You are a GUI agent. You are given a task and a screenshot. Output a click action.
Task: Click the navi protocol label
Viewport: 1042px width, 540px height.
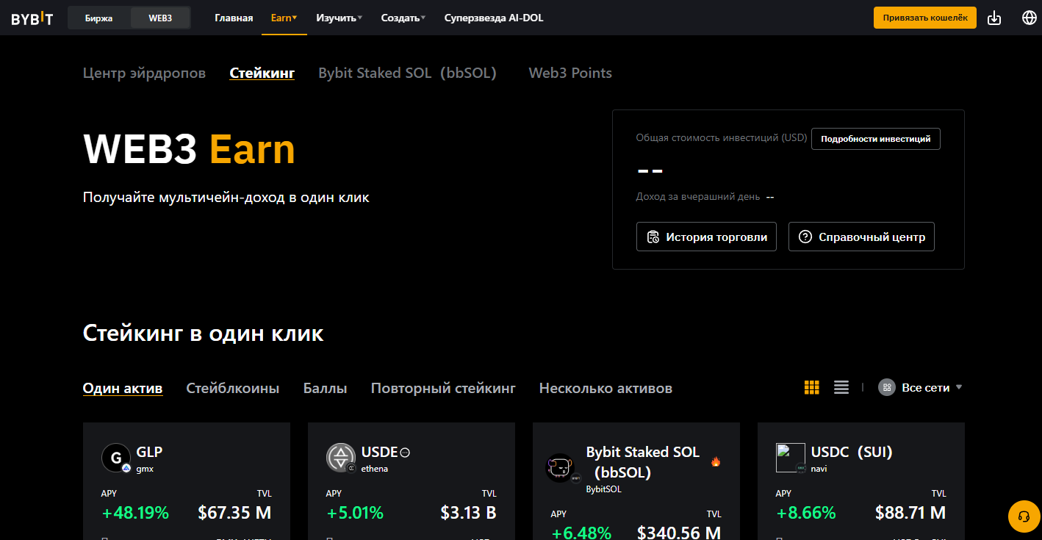819,469
